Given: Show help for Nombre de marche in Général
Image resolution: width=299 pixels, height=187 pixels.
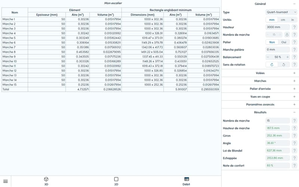Looking at the screenshot, I should pyautogui.click(x=295, y=34).
